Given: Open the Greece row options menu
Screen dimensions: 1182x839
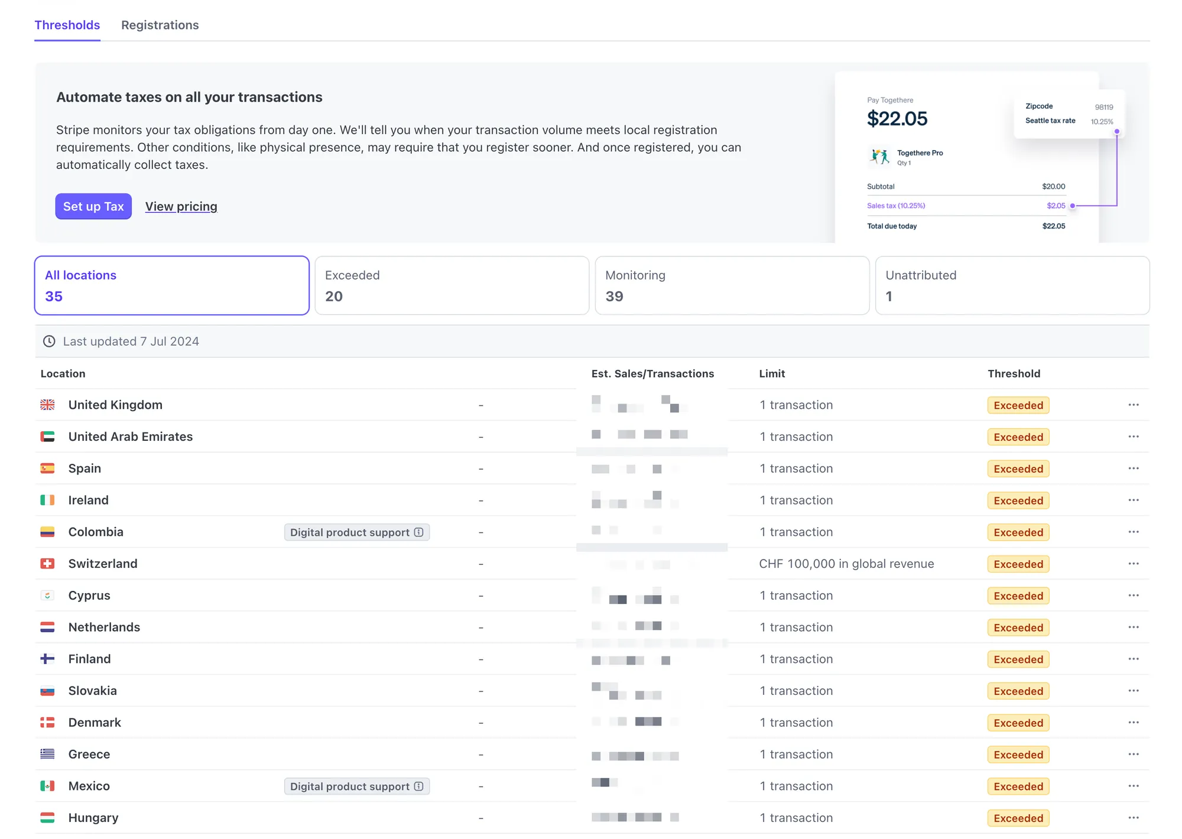Looking at the screenshot, I should (1133, 754).
